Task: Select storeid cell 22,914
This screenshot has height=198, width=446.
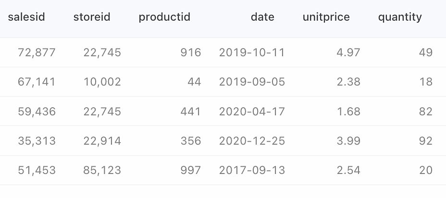Action: pyautogui.click(x=102, y=141)
